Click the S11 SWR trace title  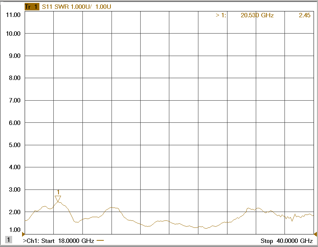pyautogui.click(x=54, y=7)
